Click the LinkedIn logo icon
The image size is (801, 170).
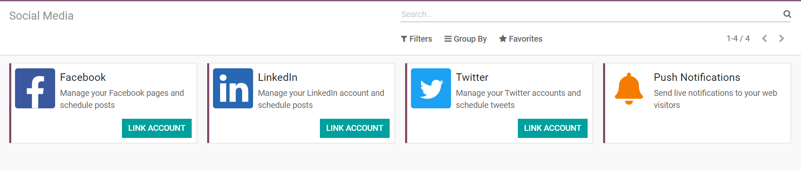233,88
